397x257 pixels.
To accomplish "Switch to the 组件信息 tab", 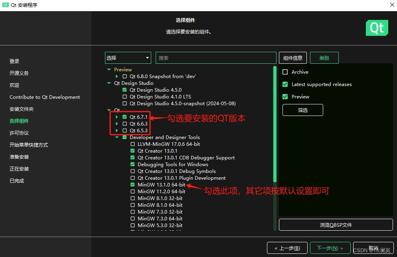I will pos(293,58).
